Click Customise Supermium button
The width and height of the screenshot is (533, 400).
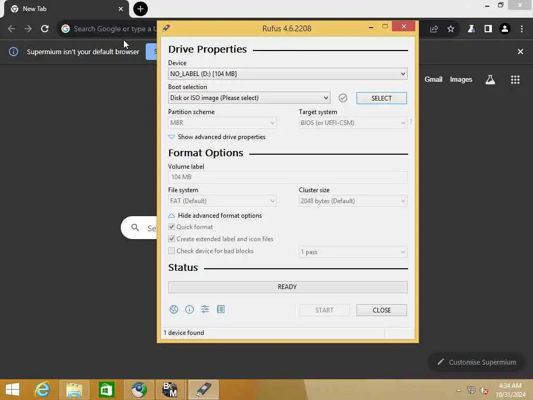coord(477,362)
